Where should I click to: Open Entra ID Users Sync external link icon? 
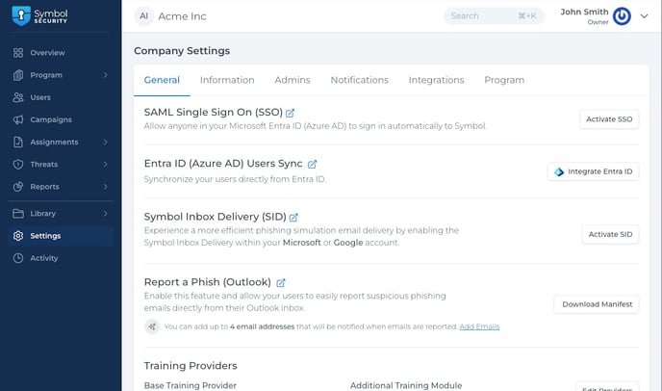pyautogui.click(x=312, y=164)
